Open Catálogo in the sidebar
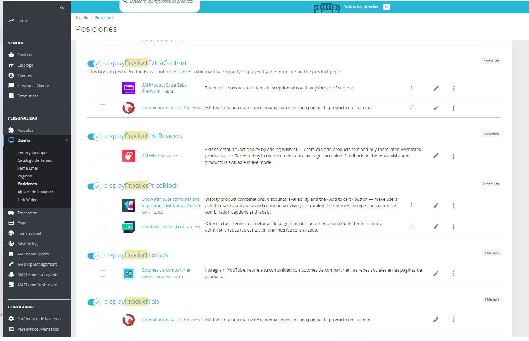This screenshot has width=529, height=341. pos(25,65)
